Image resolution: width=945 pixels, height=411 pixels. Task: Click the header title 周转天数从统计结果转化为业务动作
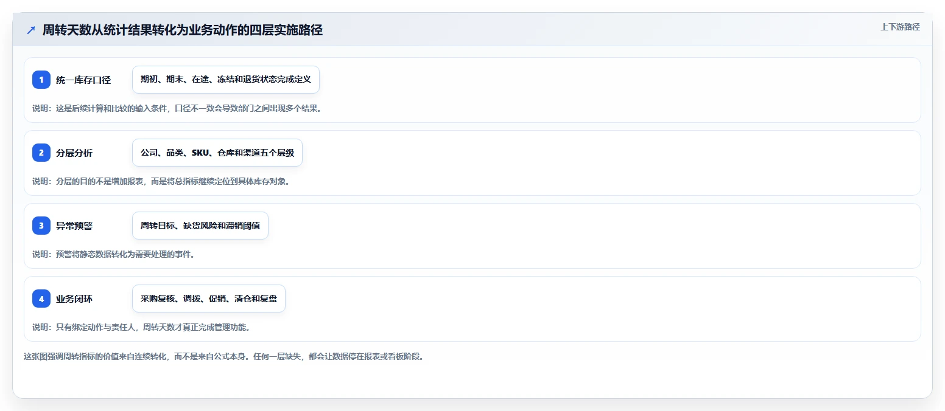[183, 30]
